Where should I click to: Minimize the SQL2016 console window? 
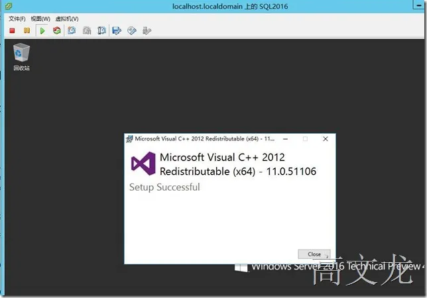(418, 5)
